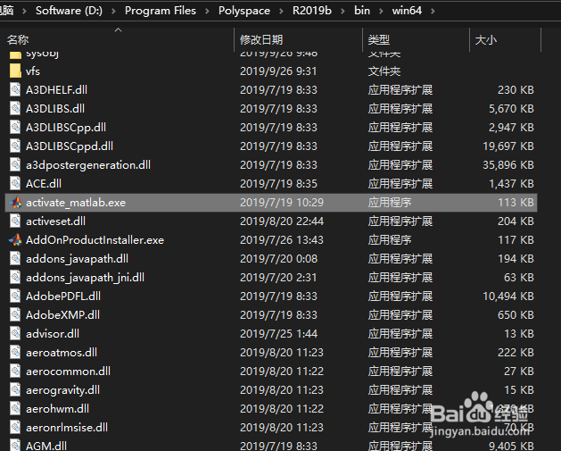Screen dimensions: 561x451
Task: Click size 222 KB of aeroatmos.dll
Action: coord(516,353)
